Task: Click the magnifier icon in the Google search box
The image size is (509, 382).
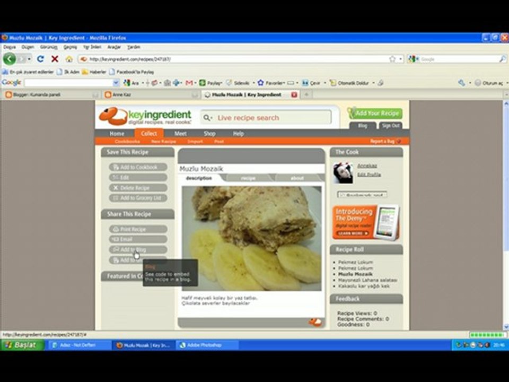Action: pos(502,59)
